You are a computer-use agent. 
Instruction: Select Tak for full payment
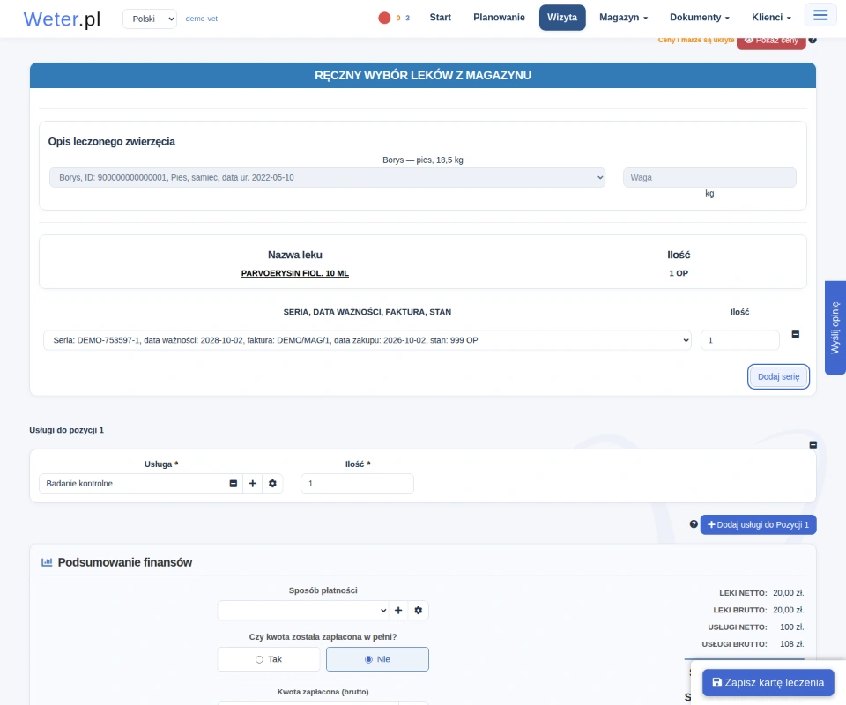click(269, 659)
